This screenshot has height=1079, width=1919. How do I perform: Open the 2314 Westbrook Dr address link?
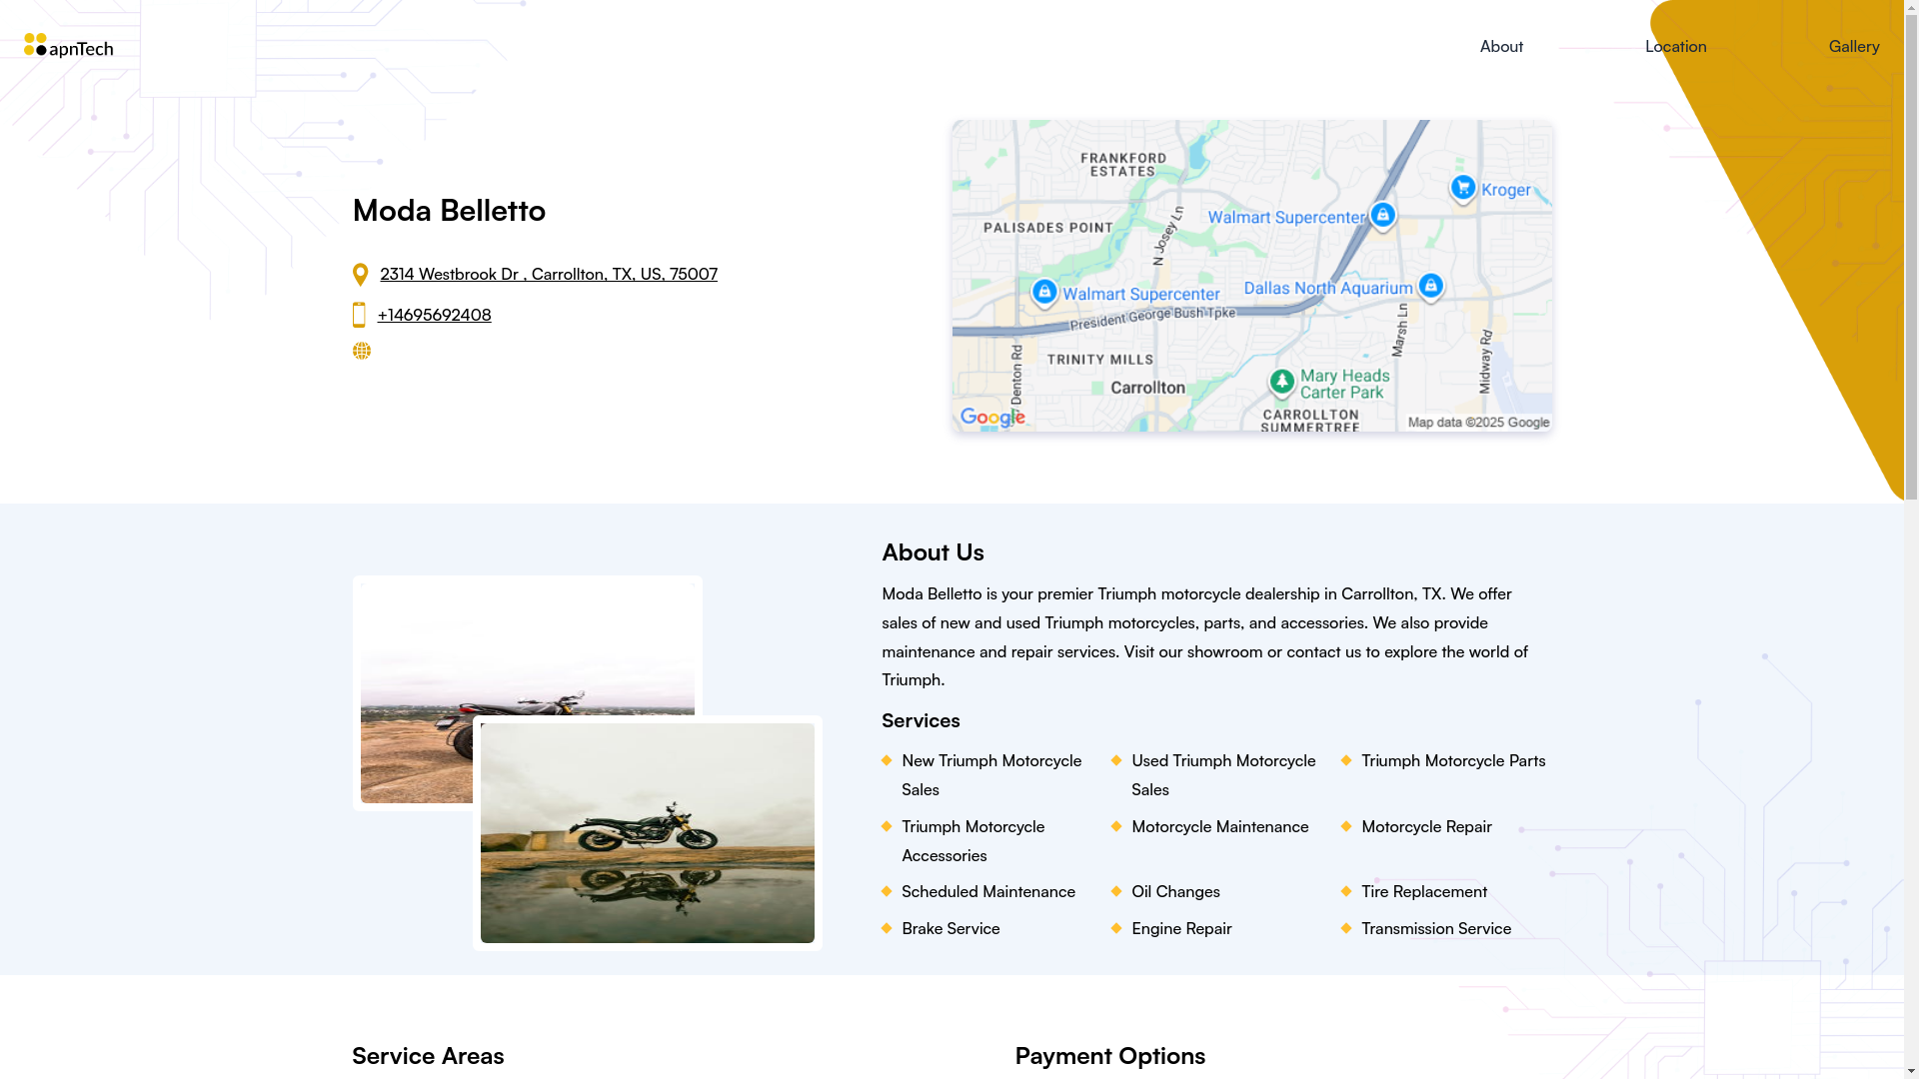(549, 274)
